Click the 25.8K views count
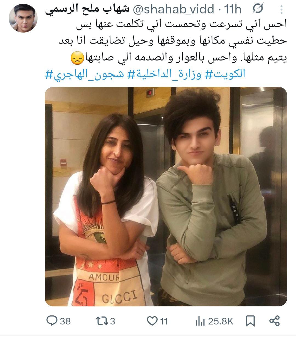 click(221, 321)
